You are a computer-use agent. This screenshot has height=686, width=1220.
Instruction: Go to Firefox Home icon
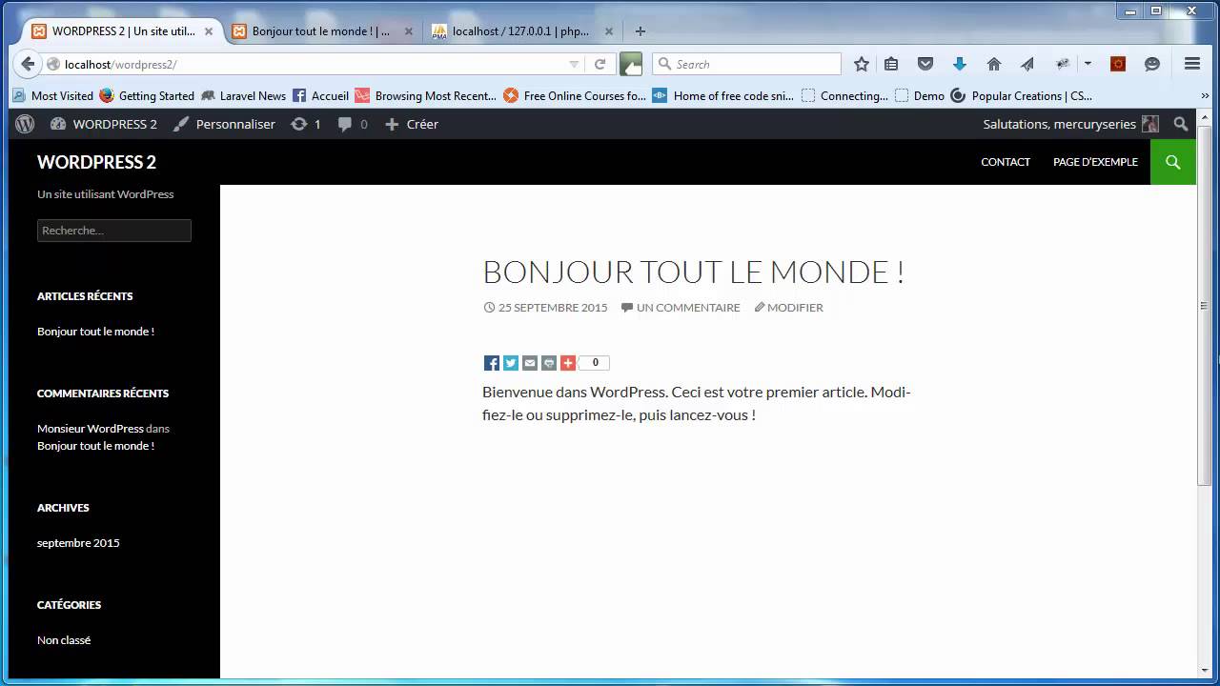994,64
